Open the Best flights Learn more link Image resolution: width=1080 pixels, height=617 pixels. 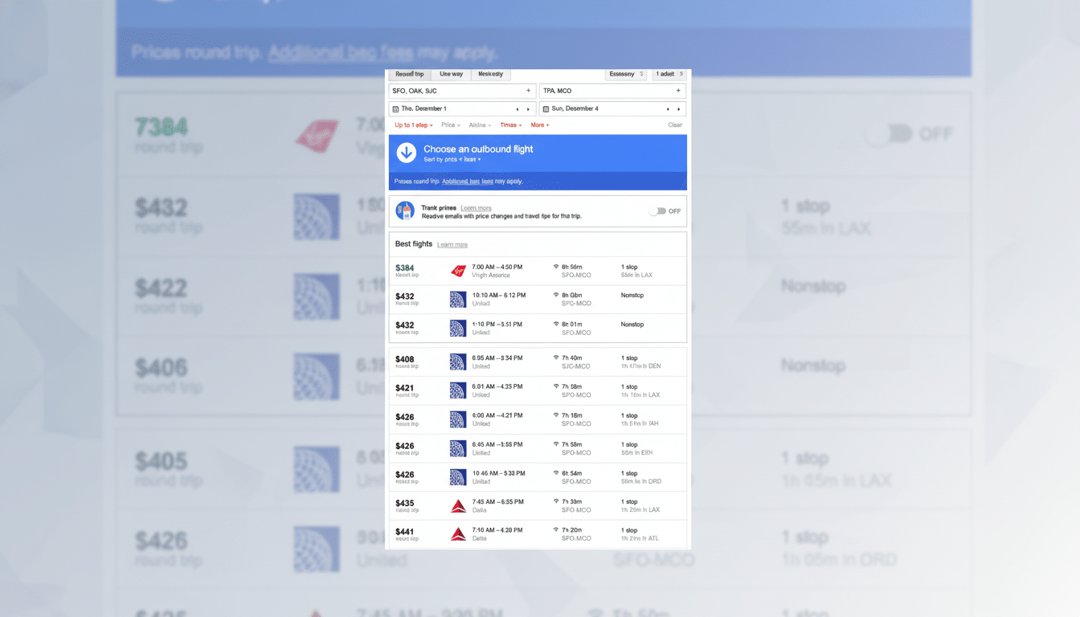point(452,244)
